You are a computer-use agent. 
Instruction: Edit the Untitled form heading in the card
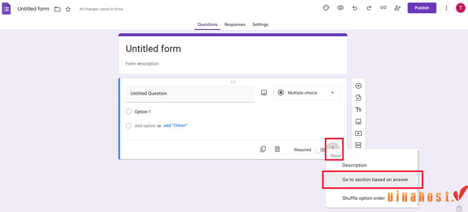coord(153,48)
